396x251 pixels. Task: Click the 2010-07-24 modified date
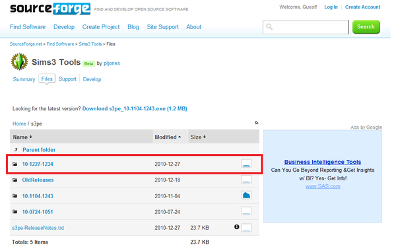coord(168,212)
